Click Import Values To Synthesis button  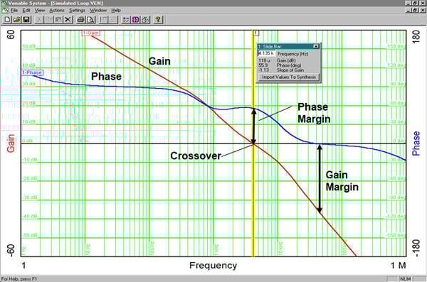(x=289, y=77)
